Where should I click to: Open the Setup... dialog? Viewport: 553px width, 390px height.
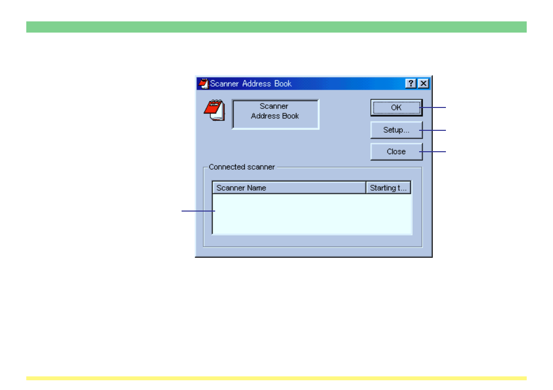point(396,130)
